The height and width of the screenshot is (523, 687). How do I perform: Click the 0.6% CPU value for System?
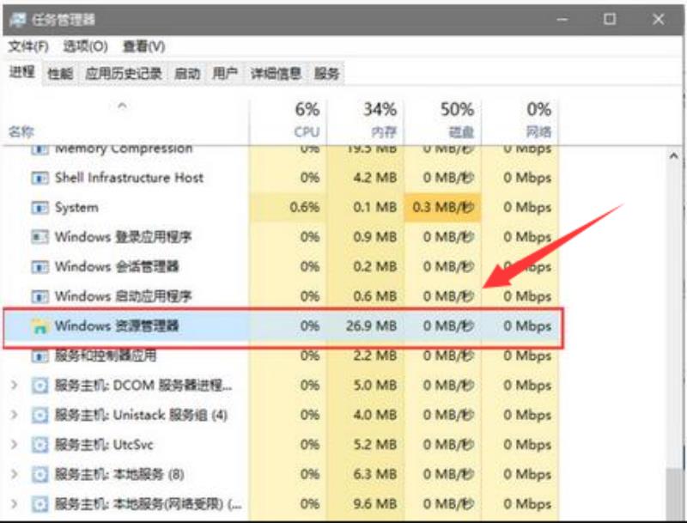coord(305,207)
